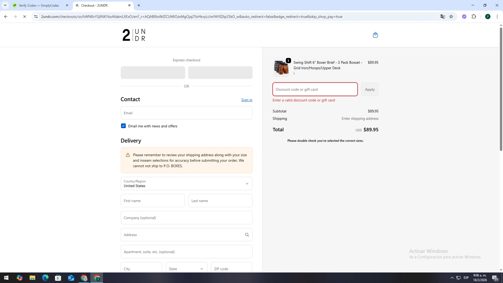Image resolution: width=503 pixels, height=283 pixels.
Task: Launch Copilot from the taskbar
Action: [x=19, y=278]
